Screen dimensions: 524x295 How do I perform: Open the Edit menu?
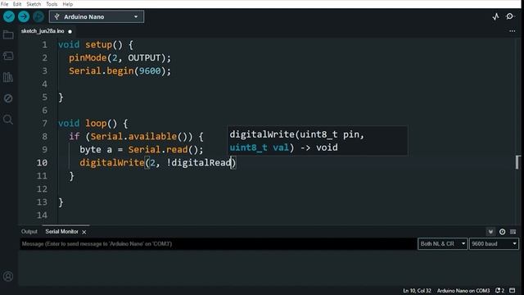pyautogui.click(x=17, y=4)
